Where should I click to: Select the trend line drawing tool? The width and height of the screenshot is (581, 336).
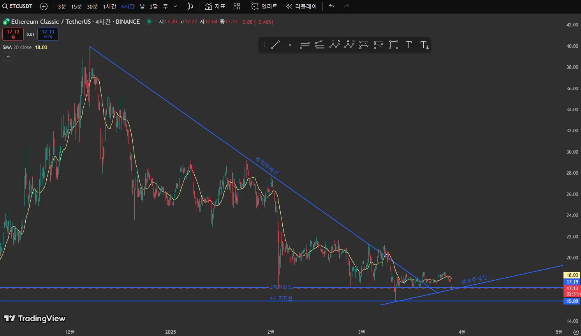click(x=275, y=45)
